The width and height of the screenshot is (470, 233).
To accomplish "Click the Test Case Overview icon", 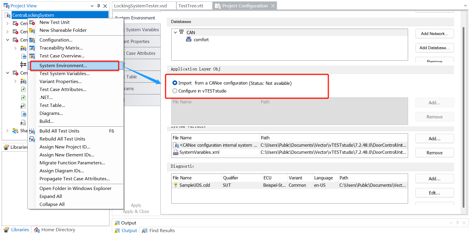I will (x=32, y=56).
